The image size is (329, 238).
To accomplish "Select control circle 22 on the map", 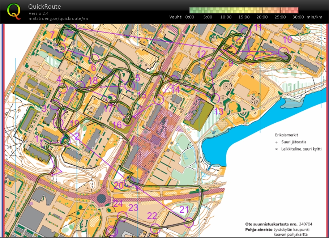I will tap(155, 228).
